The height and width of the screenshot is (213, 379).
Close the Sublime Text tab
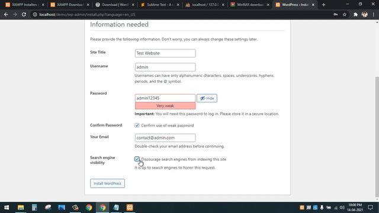(178, 5)
